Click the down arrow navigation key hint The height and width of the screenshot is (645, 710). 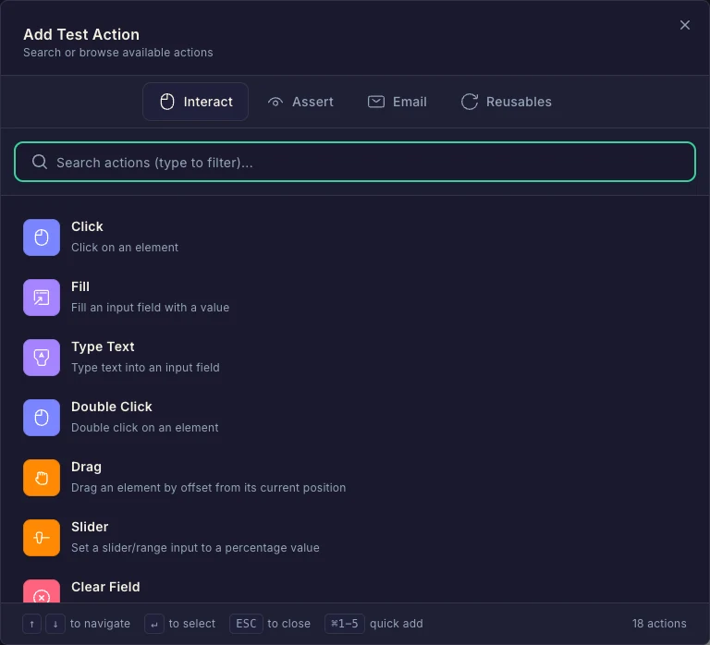click(55, 624)
